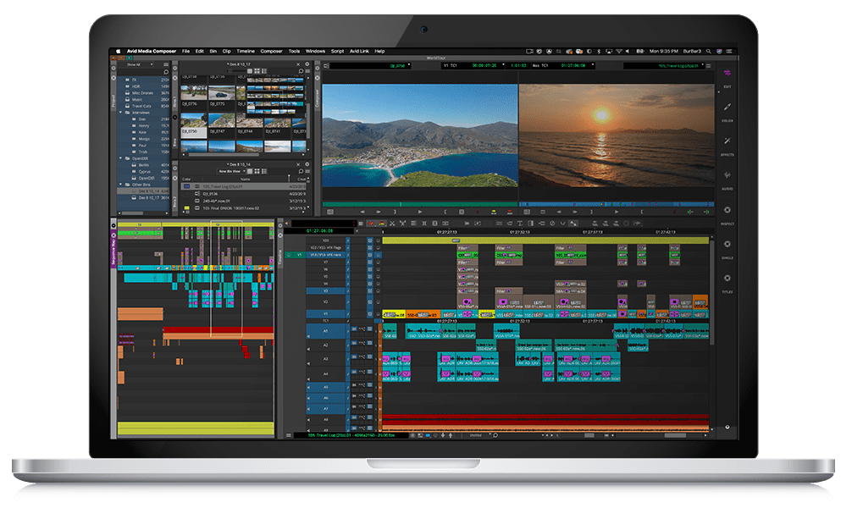The height and width of the screenshot is (508, 852).
Task: Open the Effects workspace icon
Action: [x=727, y=141]
